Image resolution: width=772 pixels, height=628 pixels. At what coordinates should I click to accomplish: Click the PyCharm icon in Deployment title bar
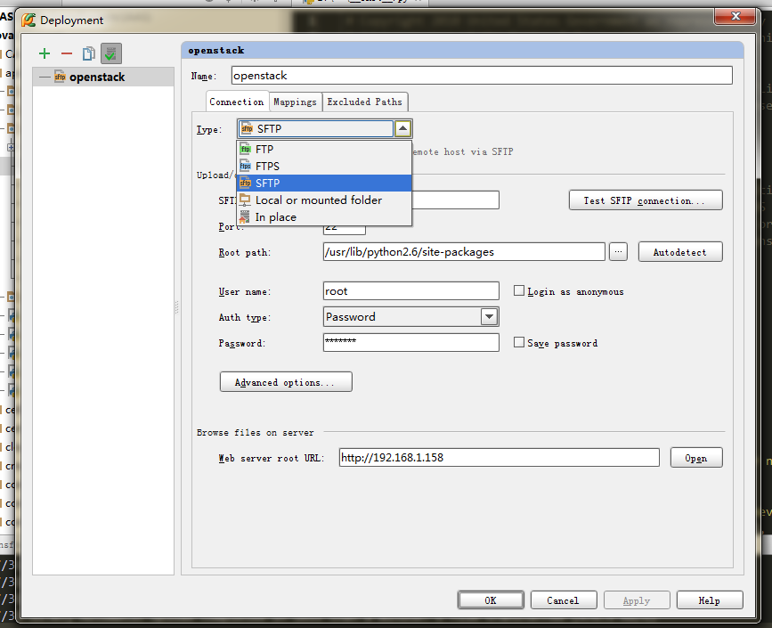[28, 20]
